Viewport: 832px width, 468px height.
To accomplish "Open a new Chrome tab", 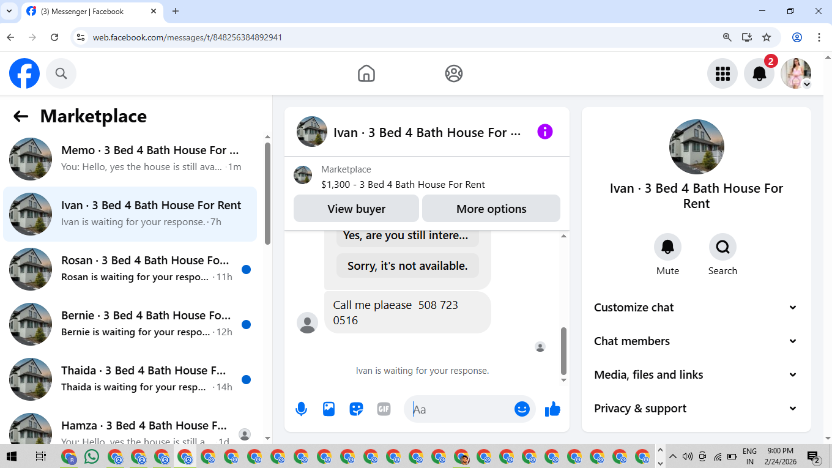I will [176, 11].
